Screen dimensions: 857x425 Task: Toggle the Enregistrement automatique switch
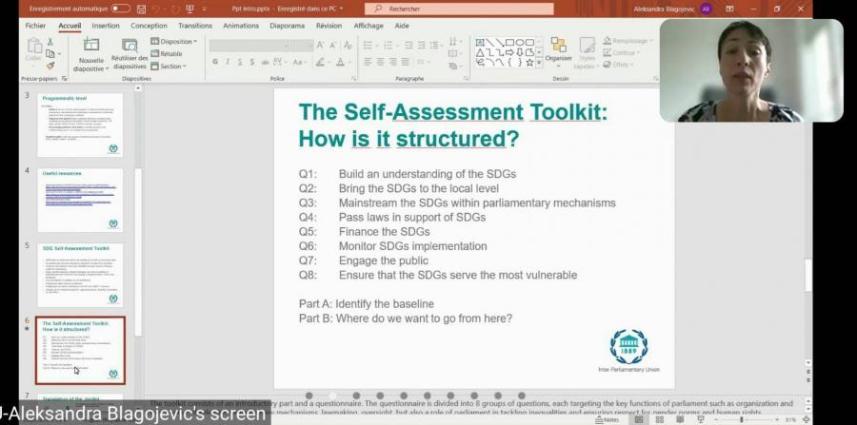[x=121, y=9]
